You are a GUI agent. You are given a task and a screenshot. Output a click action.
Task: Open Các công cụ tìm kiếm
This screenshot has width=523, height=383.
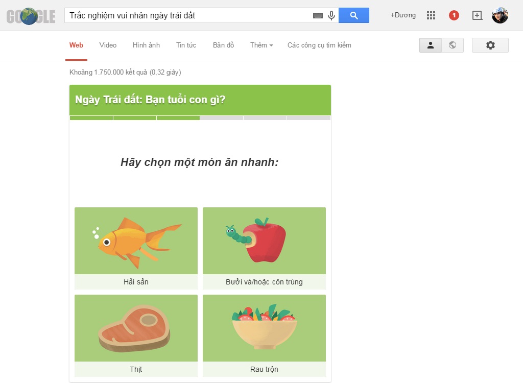[319, 45]
